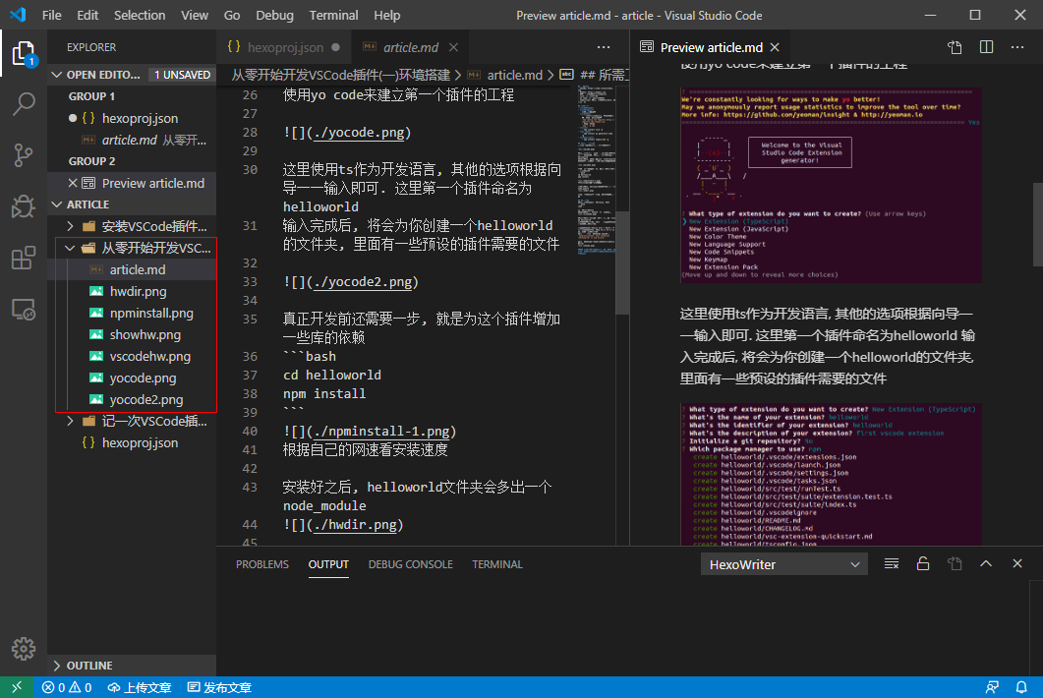Open Source Control view
This screenshot has width=1043, height=698.
(x=24, y=155)
